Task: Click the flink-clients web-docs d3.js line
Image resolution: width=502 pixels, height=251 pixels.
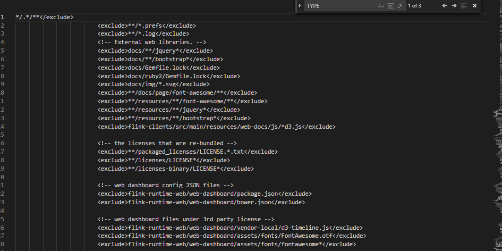Action: click(x=216, y=127)
